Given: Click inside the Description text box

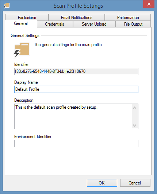Looking at the screenshot, I should point(73,116).
